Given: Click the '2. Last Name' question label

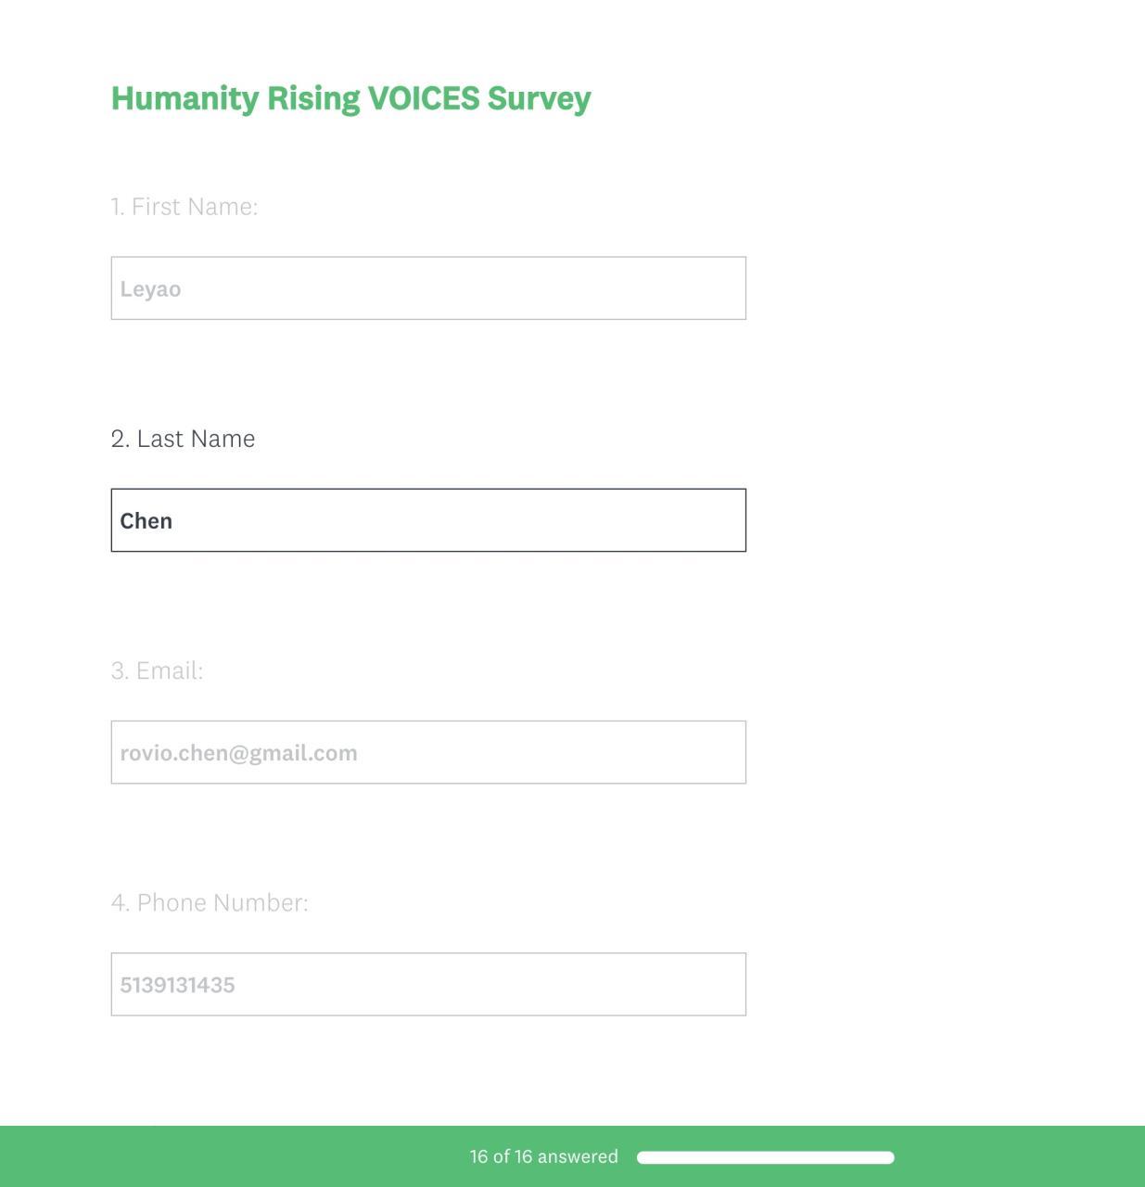Looking at the screenshot, I should point(183,439).
